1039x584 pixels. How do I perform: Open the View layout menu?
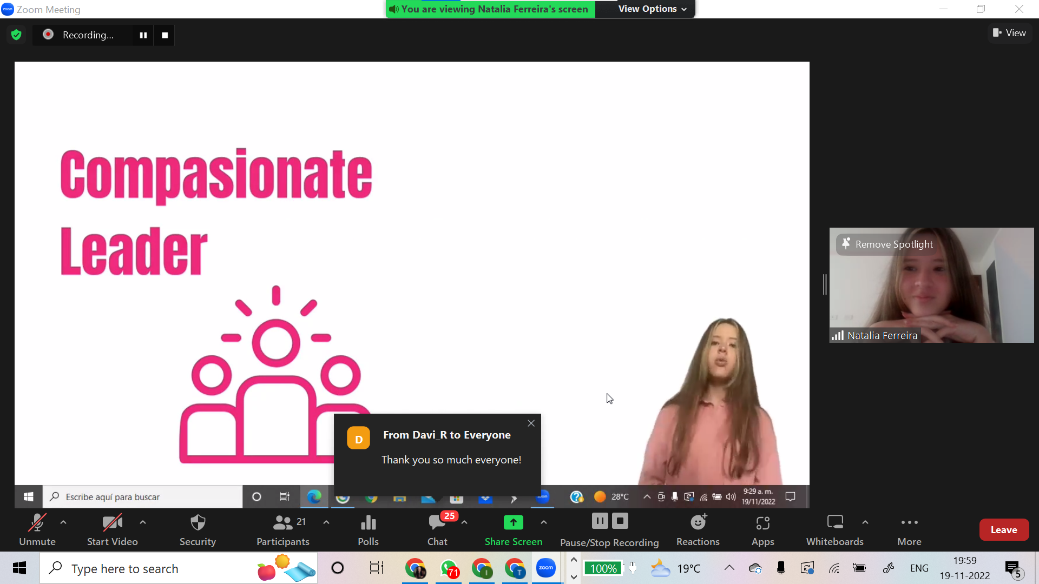coord(1009,33)
